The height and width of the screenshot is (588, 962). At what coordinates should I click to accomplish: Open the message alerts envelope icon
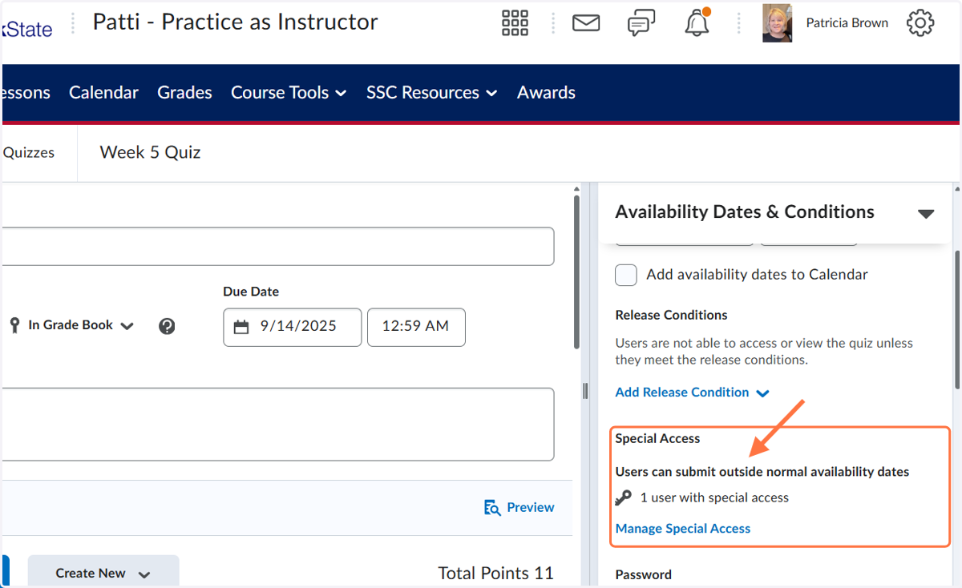point(586,23)
